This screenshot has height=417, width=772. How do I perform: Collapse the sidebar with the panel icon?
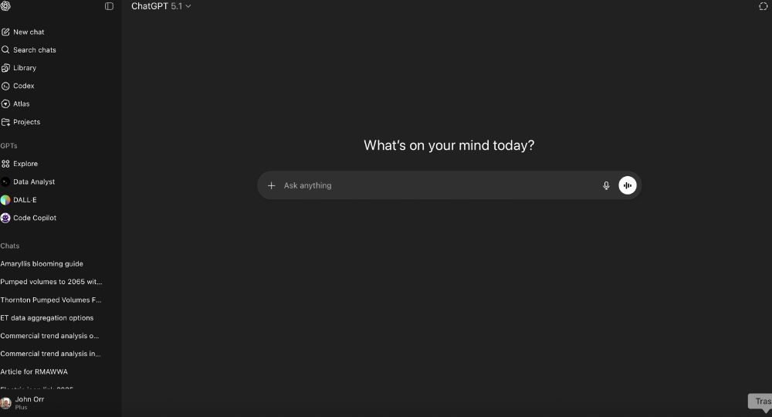[110, 6]
